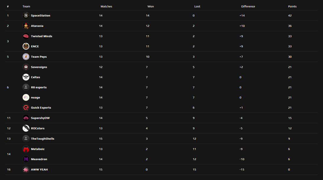The width and height of the screenshot is (323, 180).
Task: Click Sovereigns' 12 matches value
Action: 101,67
